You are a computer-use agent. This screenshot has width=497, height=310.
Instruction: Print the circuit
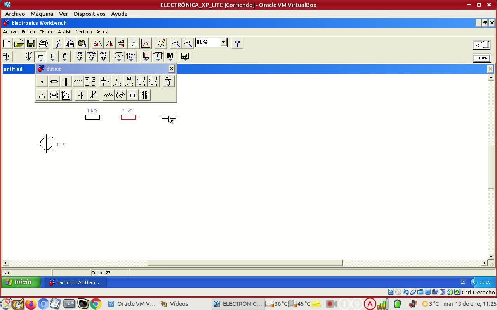pyautogui.click(x=43, y=43)
